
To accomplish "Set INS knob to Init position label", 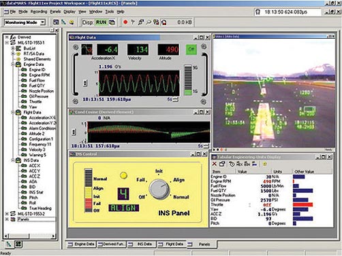I will tap(159, 171).
